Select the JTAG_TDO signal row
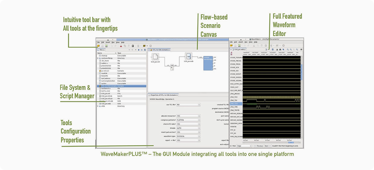This screenshot has width=374, height=170. point(236,104)
